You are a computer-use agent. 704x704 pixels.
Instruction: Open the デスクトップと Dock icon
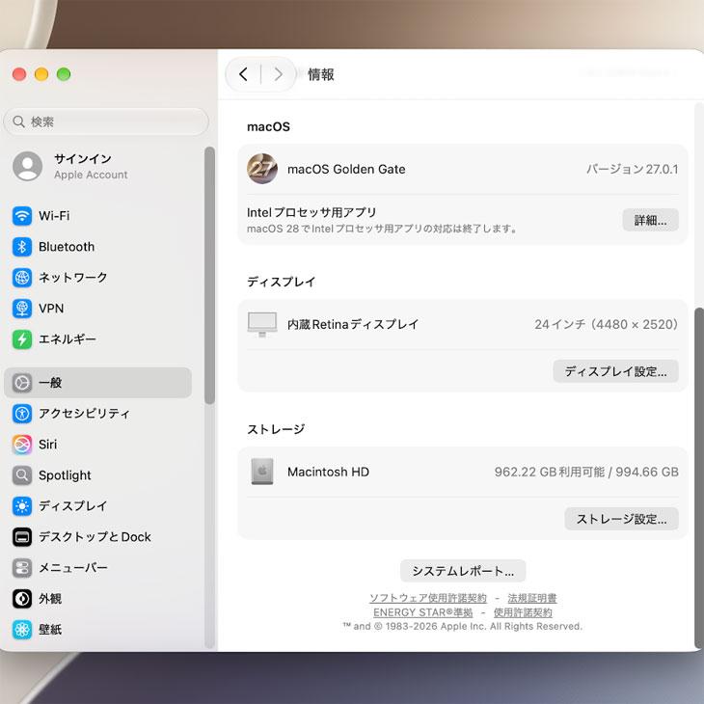[x=22, y=537]
